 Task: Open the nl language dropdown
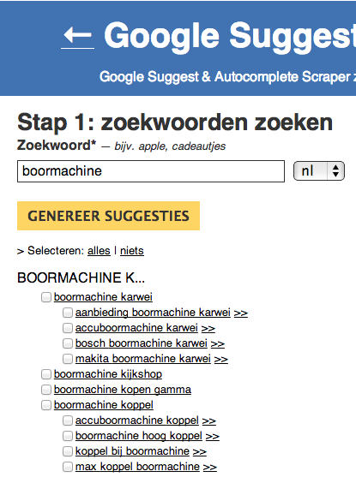pyautogui.click(x=319, y=171)
